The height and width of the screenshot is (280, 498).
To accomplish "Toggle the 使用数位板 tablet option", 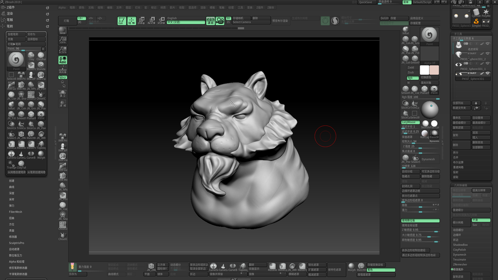I will [420, 220].
